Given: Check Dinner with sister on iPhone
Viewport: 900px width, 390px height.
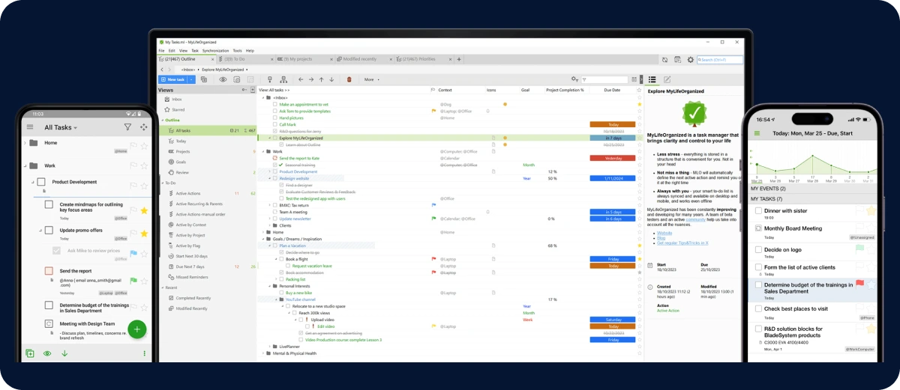Looking at the screenshot, I should (759, 211).
